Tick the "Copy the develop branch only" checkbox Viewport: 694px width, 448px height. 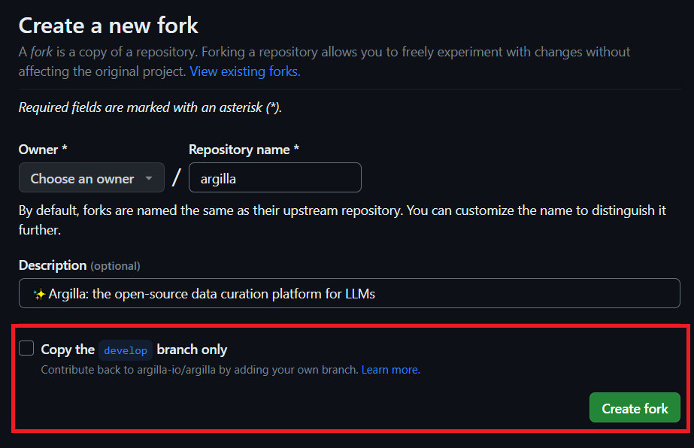(27, 349)
